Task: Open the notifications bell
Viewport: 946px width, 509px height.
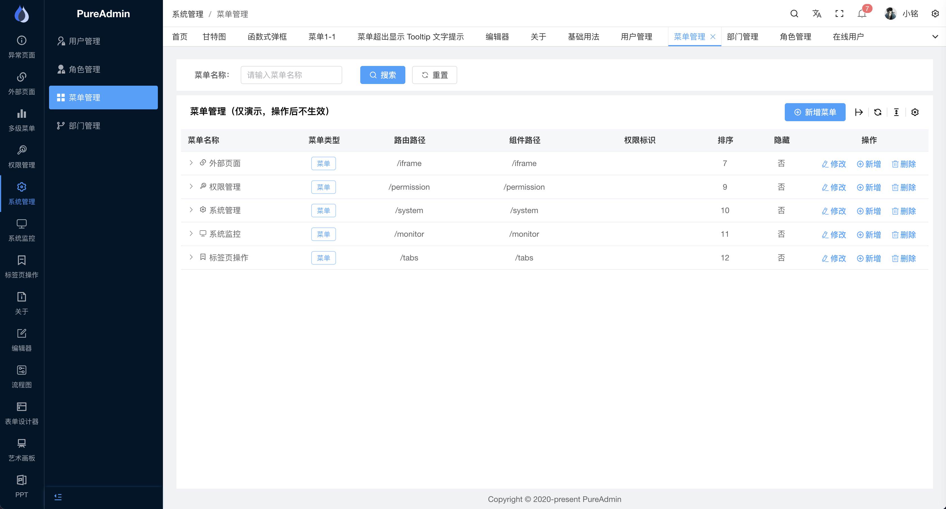Action: point(862,14)
